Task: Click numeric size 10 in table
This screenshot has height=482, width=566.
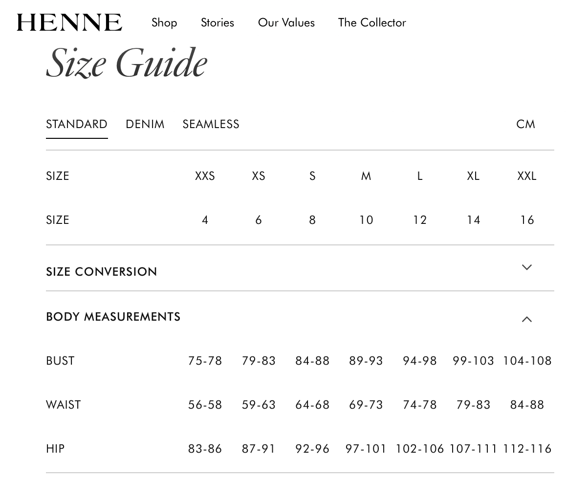Action: point(366,220)
